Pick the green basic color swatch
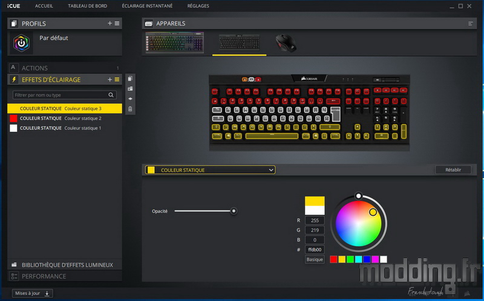This screenshot has height=301, width=484. tap(350, 259)
